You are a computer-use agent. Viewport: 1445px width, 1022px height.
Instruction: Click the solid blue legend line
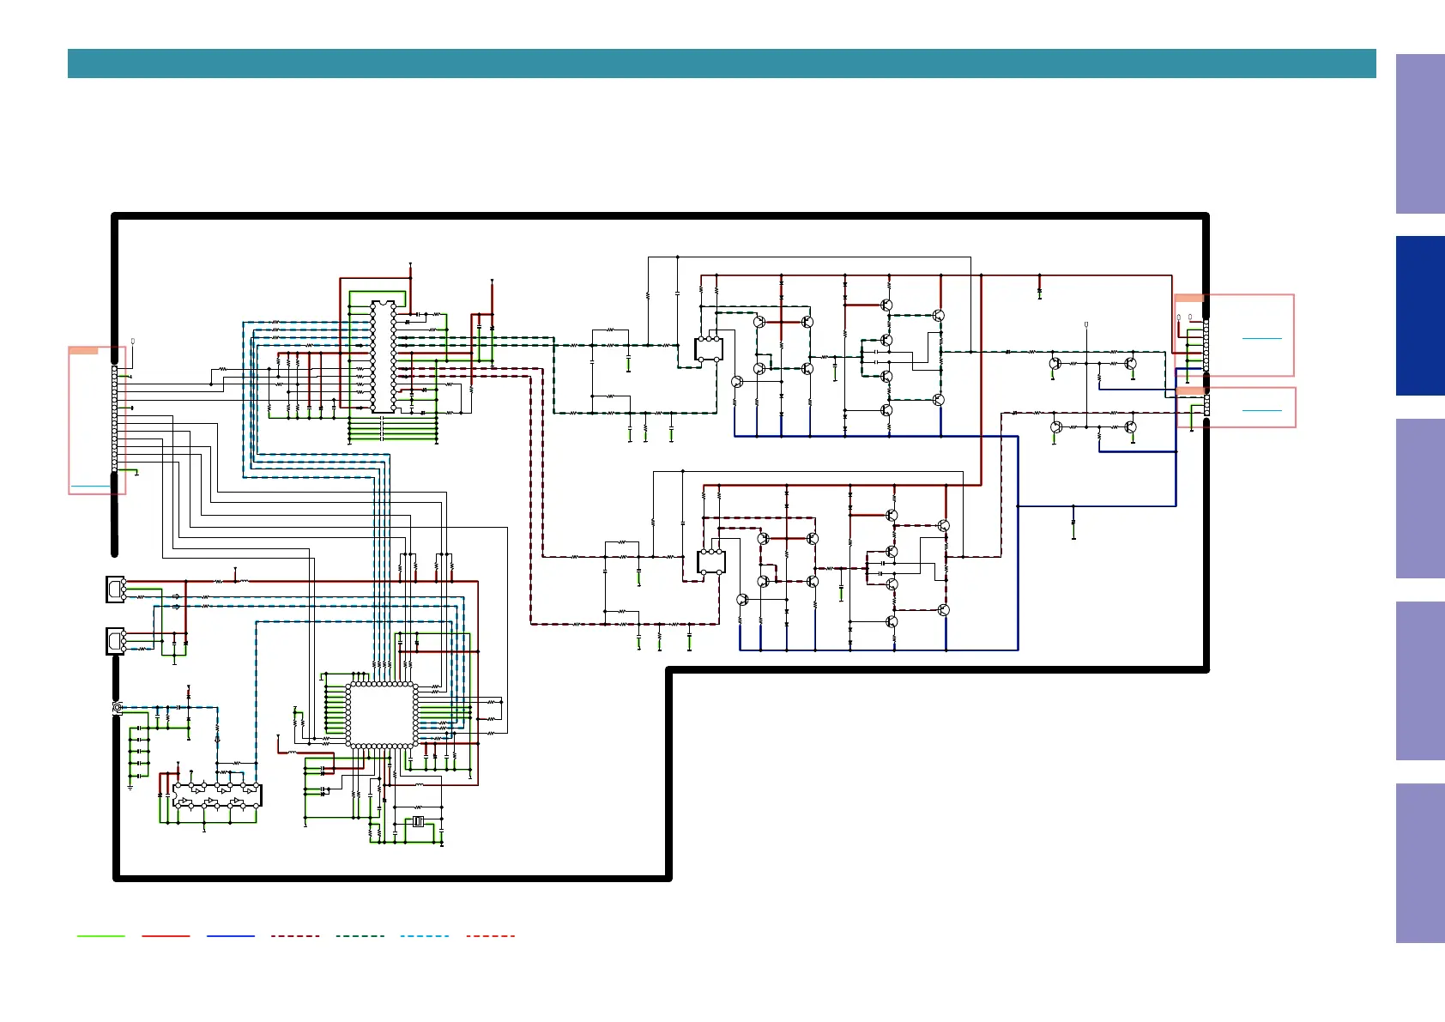(231, 936)
